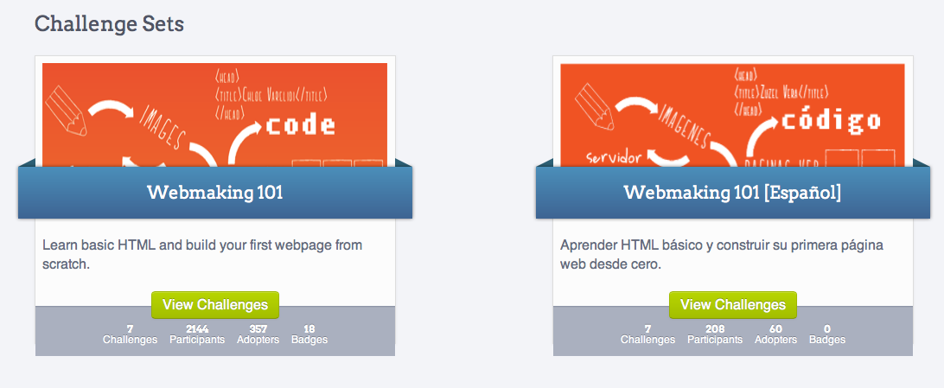Click the 208 Participants stat
This screenshot has height=388, width=944.
pos(715,334)
